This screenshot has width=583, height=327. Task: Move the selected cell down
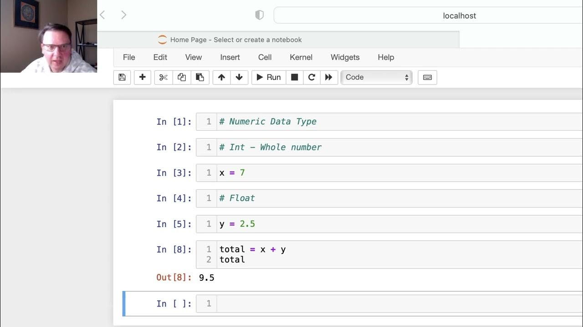pyautogui.click(x=239, y=77)
